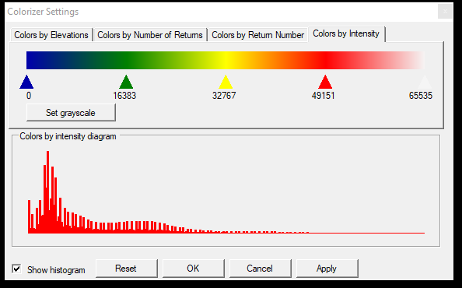Screen dimensions: 462x288
Task: Click the Cancel button
Action: [260, 269]
